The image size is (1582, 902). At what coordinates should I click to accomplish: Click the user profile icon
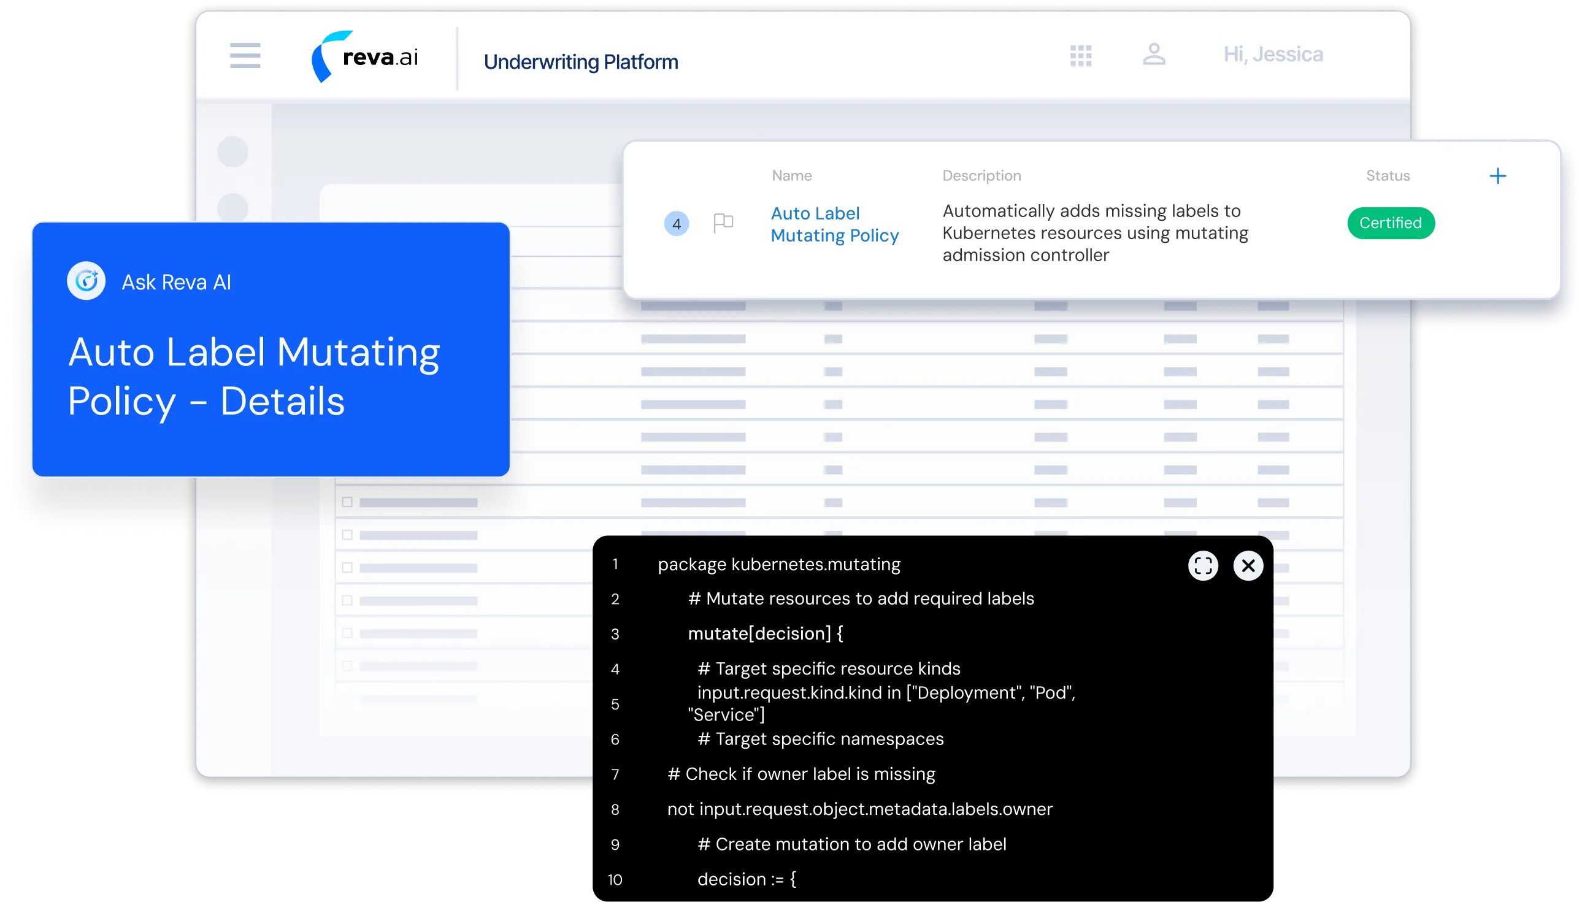pos(1153,55)
